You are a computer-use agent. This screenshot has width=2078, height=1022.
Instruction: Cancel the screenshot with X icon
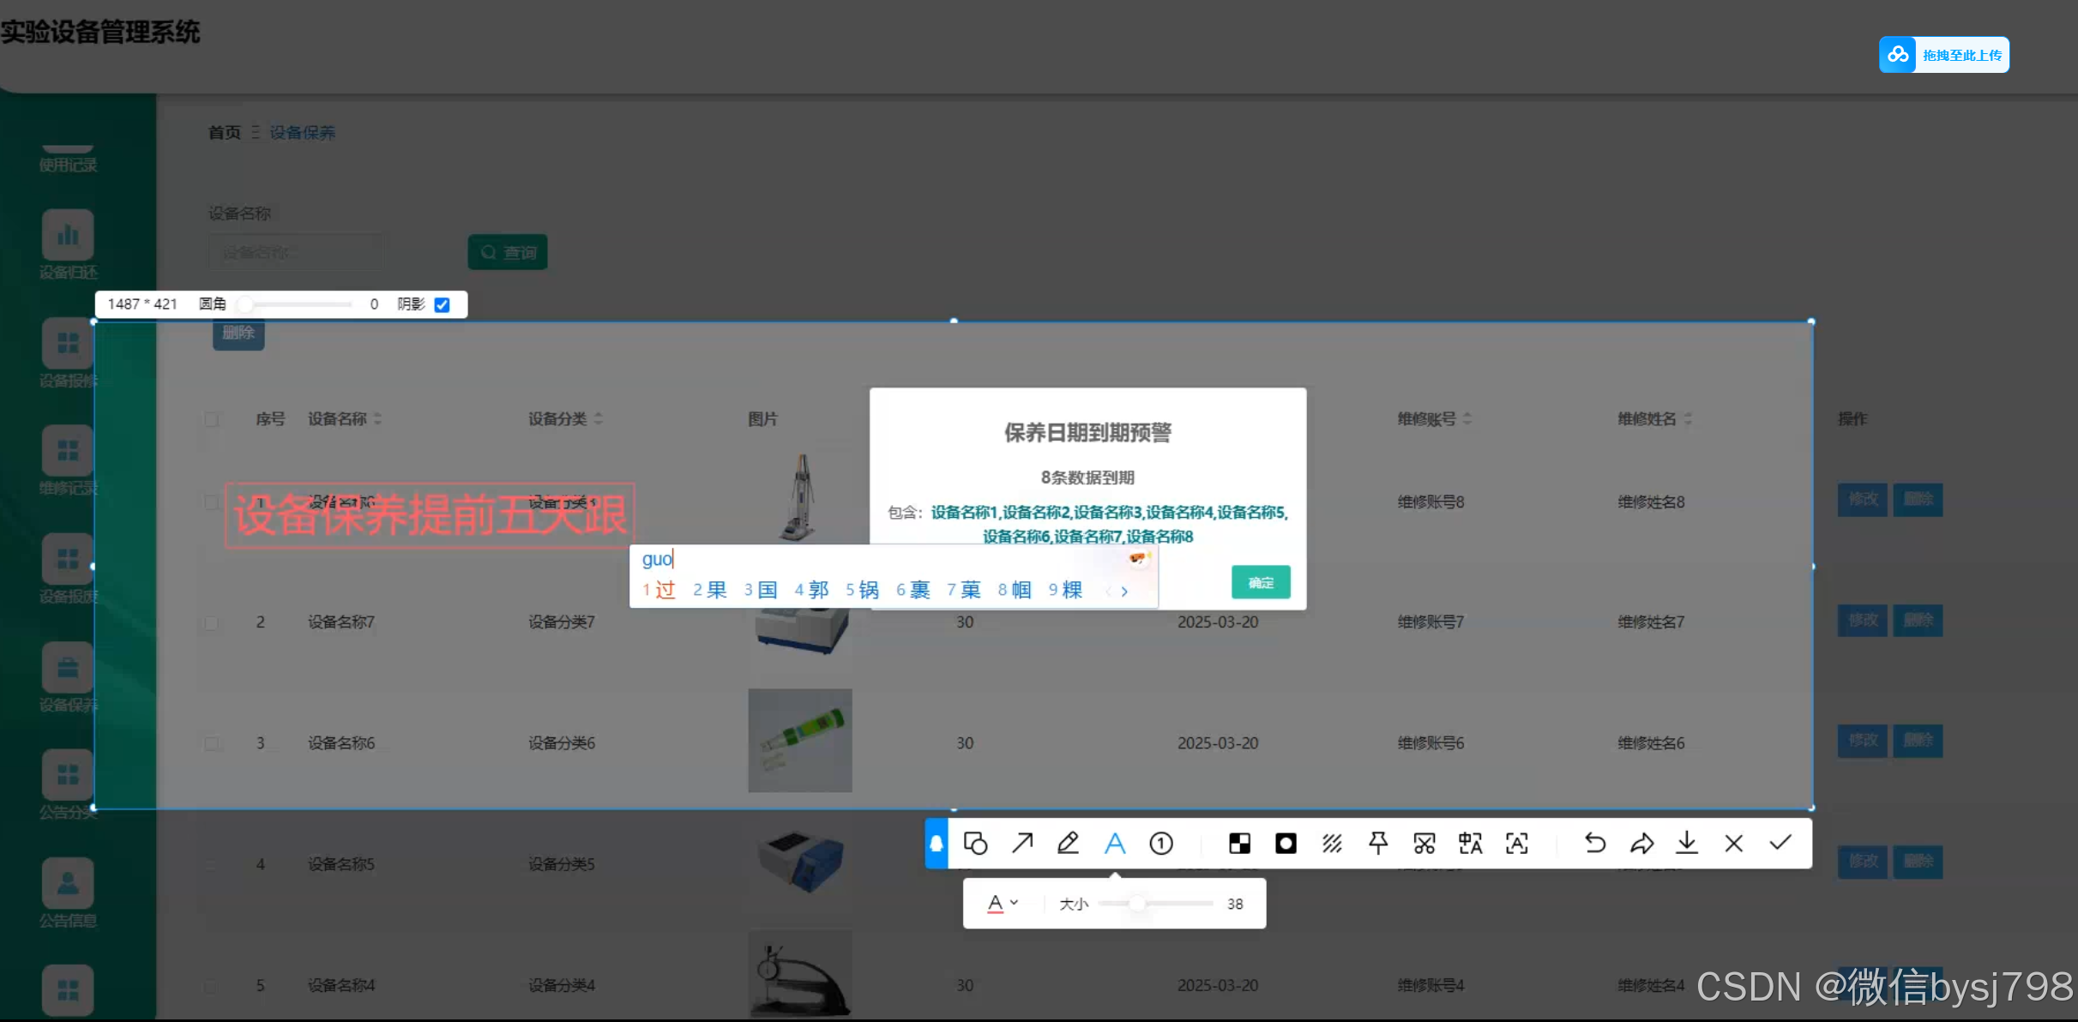pos(1734,844)
